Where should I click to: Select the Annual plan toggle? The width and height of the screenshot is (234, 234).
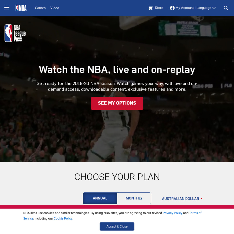(100, 198)
